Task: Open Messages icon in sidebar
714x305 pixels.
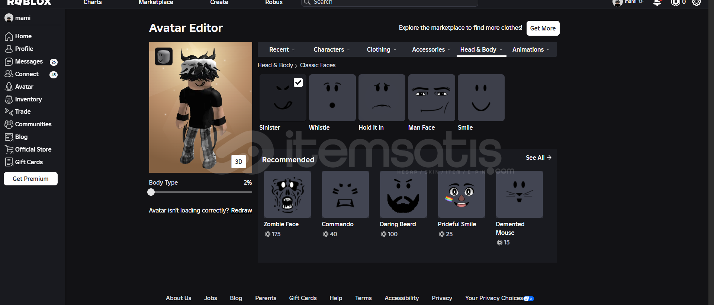Action: tap(9, 62)
